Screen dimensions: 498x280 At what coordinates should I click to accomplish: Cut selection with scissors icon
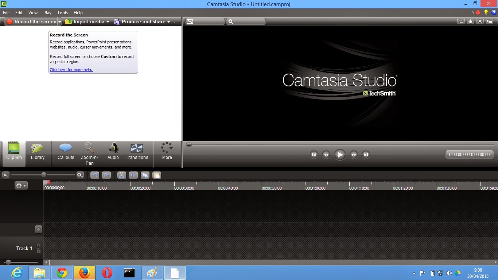122,175
